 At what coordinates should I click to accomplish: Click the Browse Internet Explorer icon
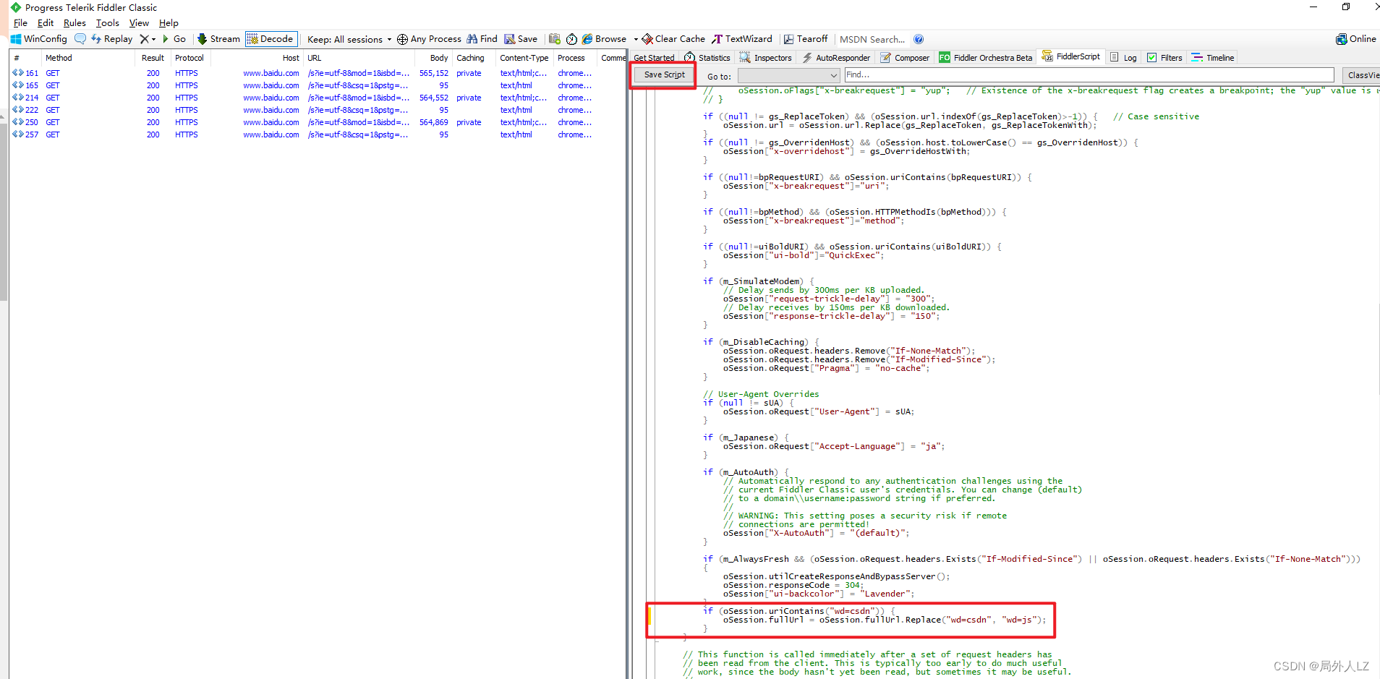pos(587,39)
